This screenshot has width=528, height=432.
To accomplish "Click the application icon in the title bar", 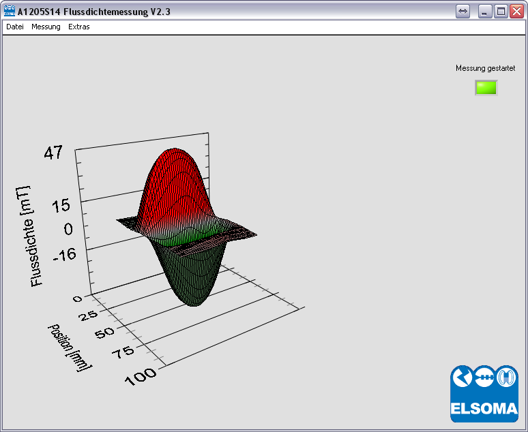I will (x=10, y=11).
